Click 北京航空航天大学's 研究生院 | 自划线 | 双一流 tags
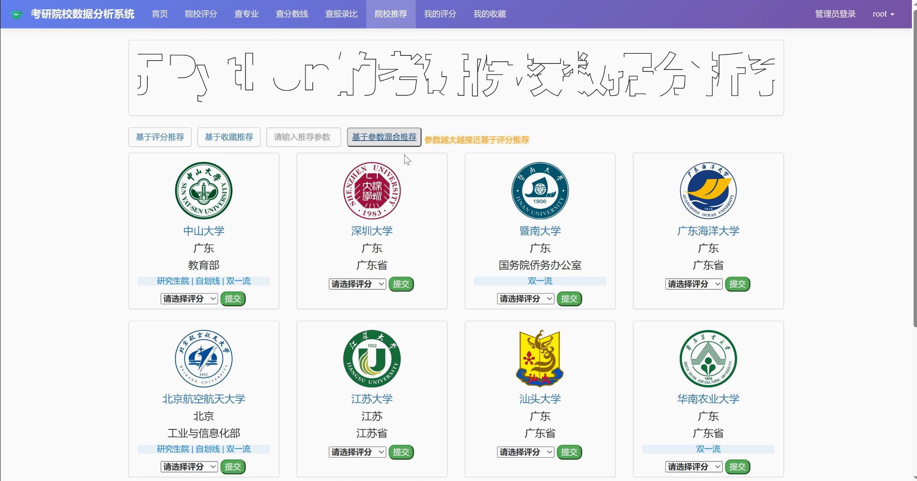This screenshot has width=917, height=481. click(x=204, y=449)
